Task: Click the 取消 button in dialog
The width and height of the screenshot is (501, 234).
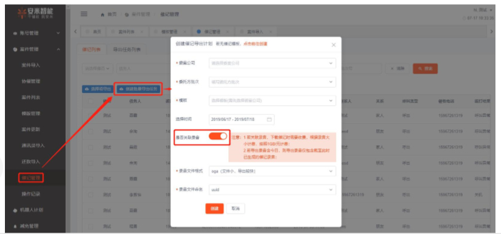Action: point(236,208)
